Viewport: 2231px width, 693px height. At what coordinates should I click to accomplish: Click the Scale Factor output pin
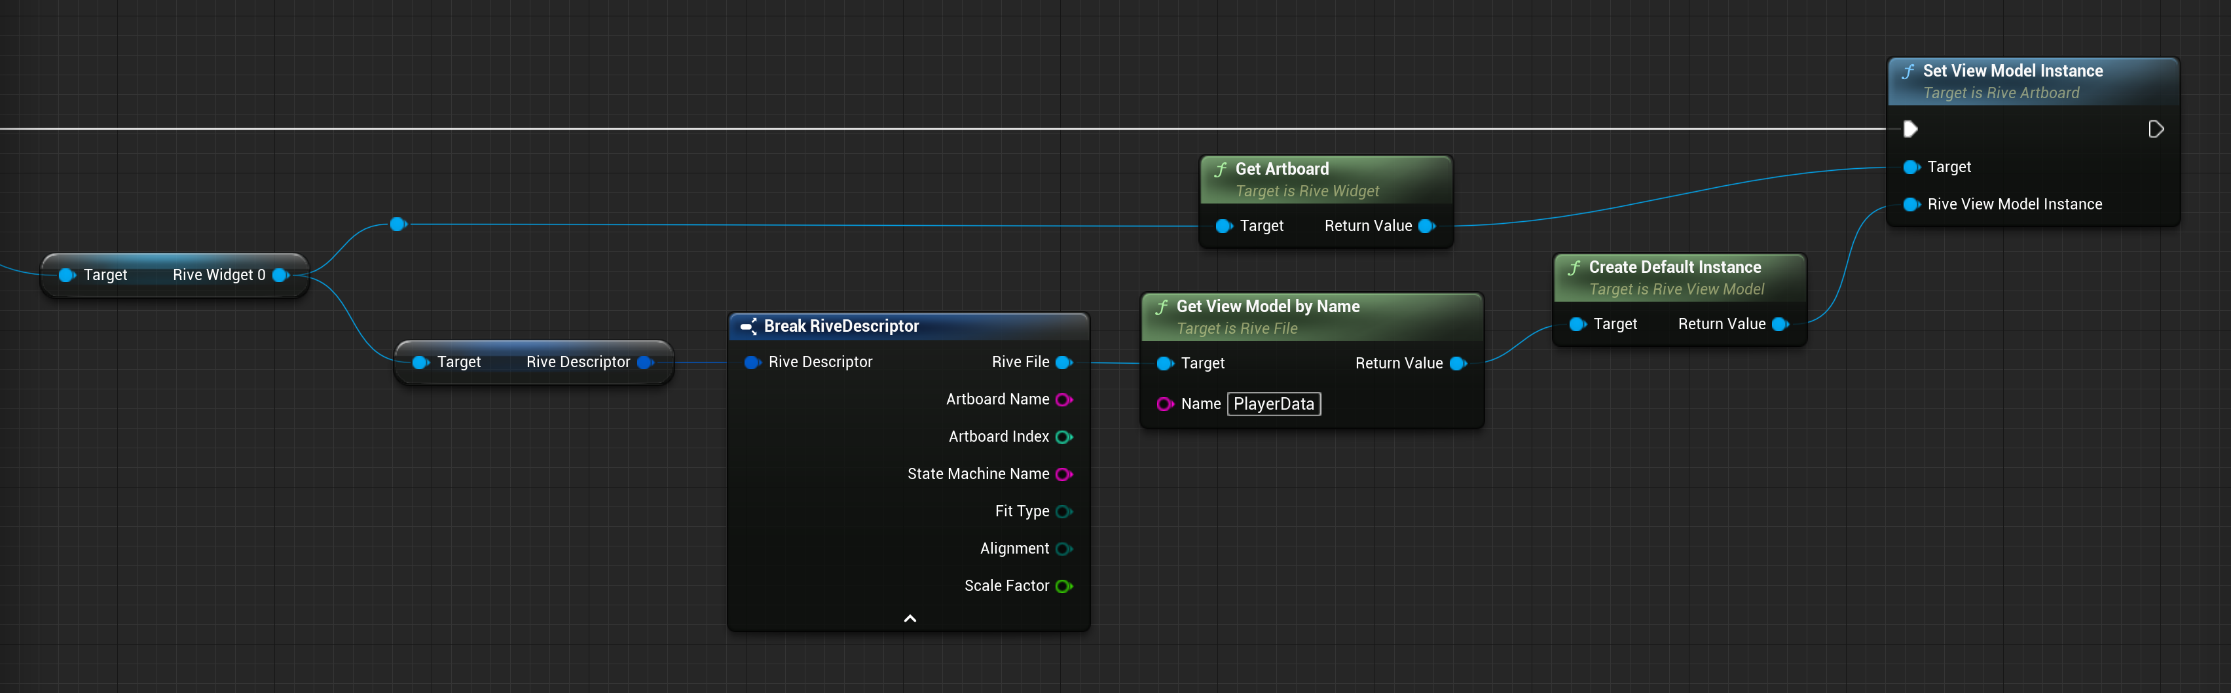pos(1063,586)
